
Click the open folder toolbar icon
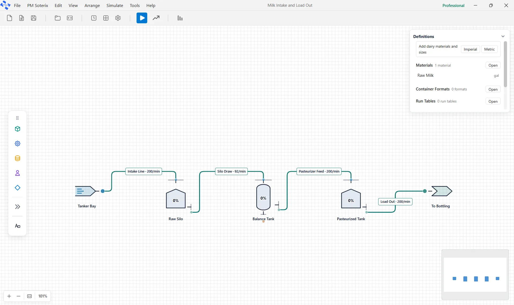[58, 18]
